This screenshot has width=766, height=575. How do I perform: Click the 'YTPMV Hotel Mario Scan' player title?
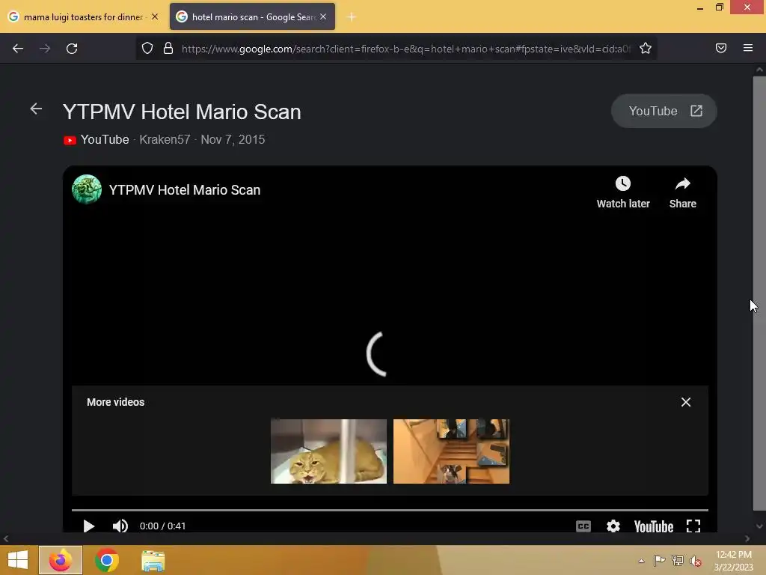click(x=185, y=189)
